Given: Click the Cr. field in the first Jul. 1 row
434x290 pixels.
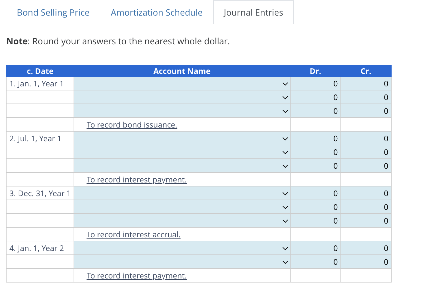Looking at the screenshot, I should 366,138.
